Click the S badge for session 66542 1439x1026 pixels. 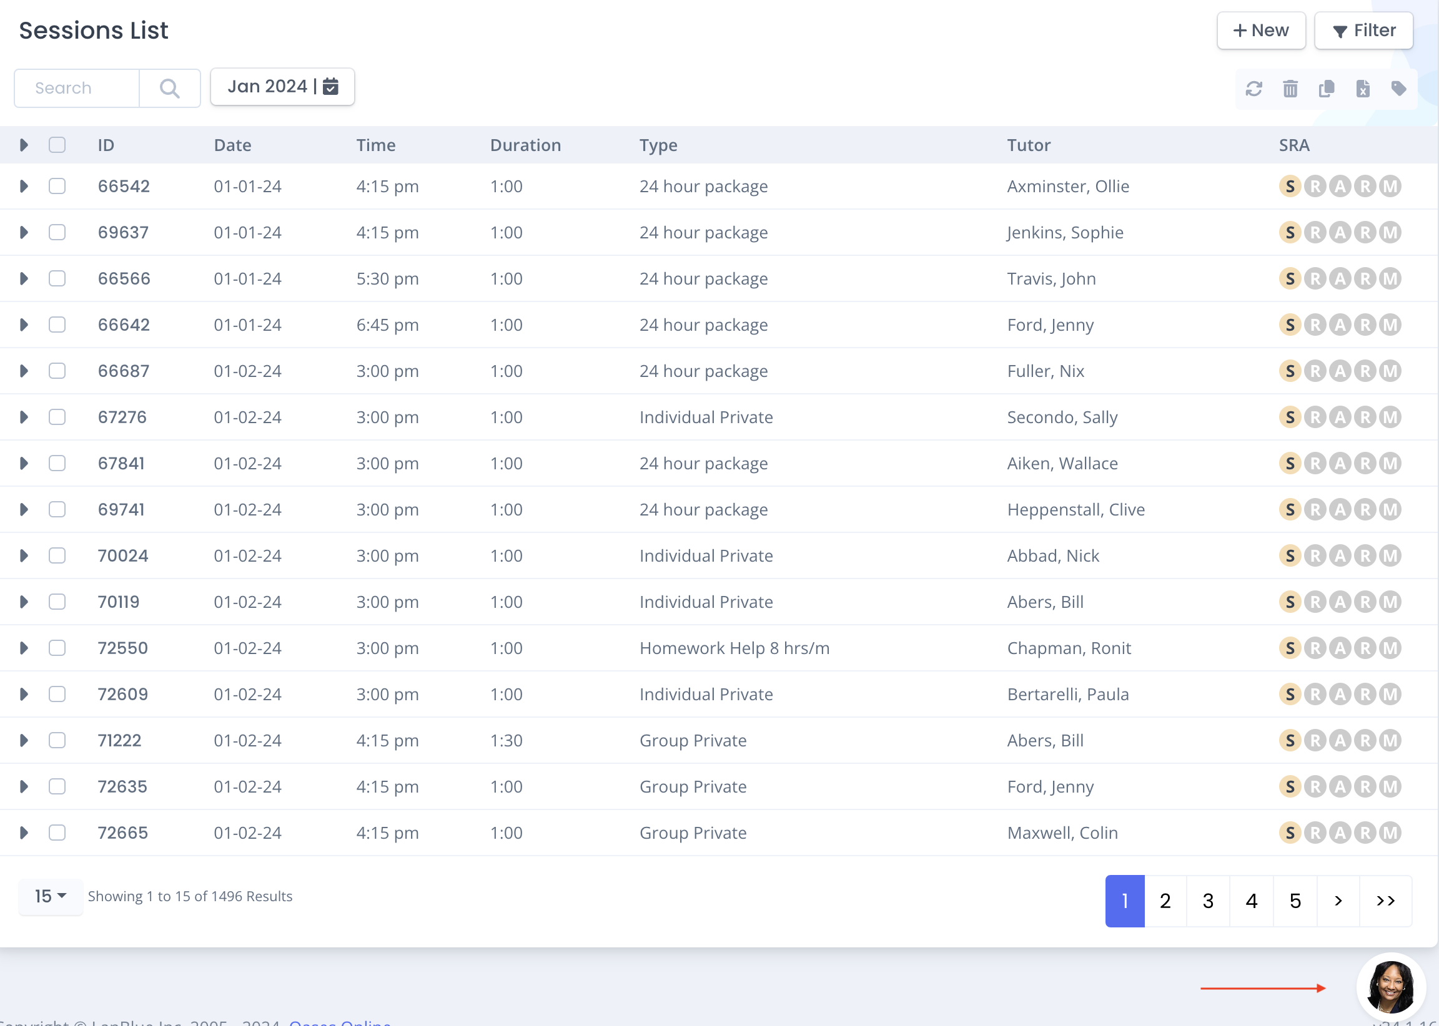pyautogui.click(x=1290, y=187)
